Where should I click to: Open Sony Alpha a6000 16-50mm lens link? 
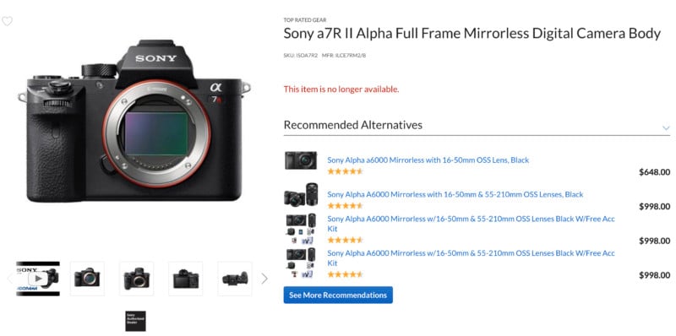coord(428,160)
